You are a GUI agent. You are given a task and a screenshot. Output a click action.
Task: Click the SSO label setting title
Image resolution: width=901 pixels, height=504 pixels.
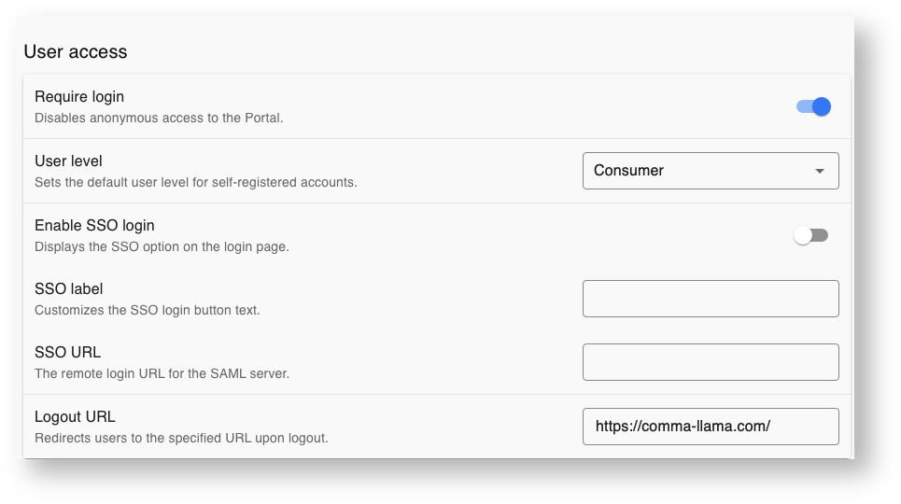(68, 288)
